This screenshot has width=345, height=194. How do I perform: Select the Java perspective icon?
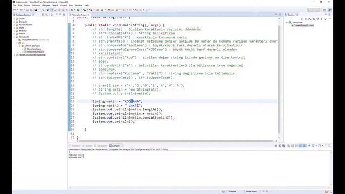coord(329,10)
